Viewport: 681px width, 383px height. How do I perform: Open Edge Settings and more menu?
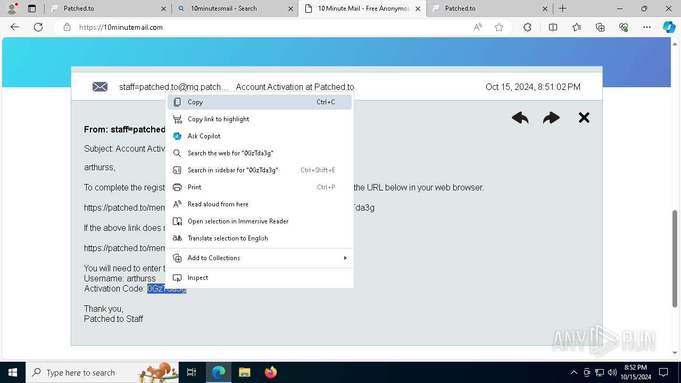[647, 27]
